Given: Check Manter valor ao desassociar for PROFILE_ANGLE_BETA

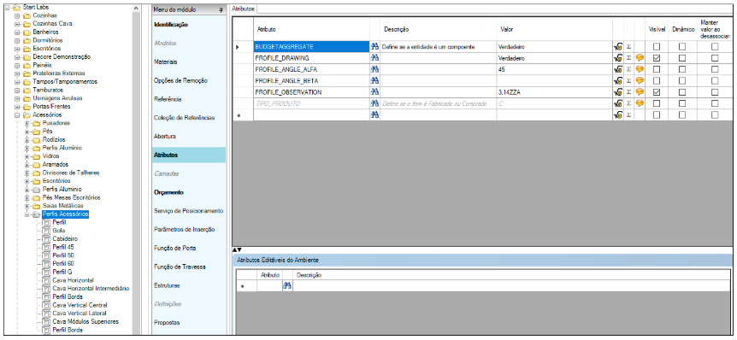Looking at the screenshot, I should click(715, 81).
